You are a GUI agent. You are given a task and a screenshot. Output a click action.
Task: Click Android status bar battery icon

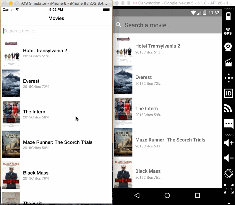point(205,13)
